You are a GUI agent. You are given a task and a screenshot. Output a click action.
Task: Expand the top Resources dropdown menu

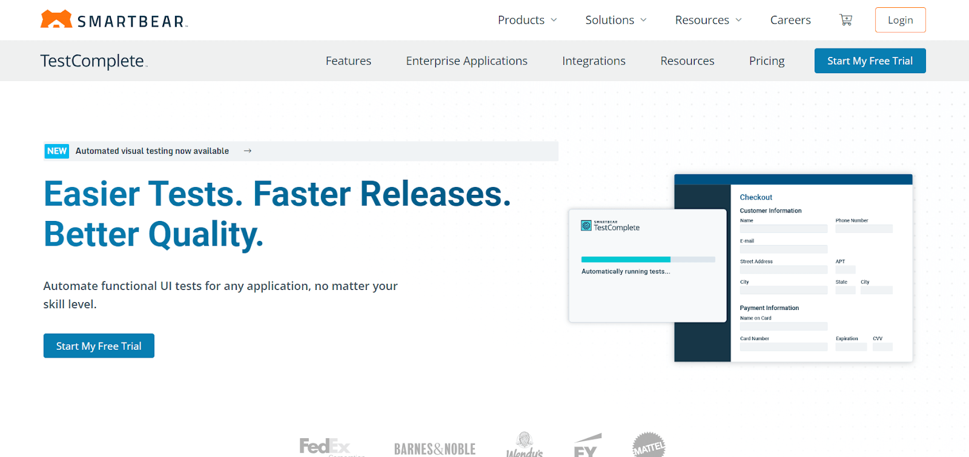[x=709, y=20]
